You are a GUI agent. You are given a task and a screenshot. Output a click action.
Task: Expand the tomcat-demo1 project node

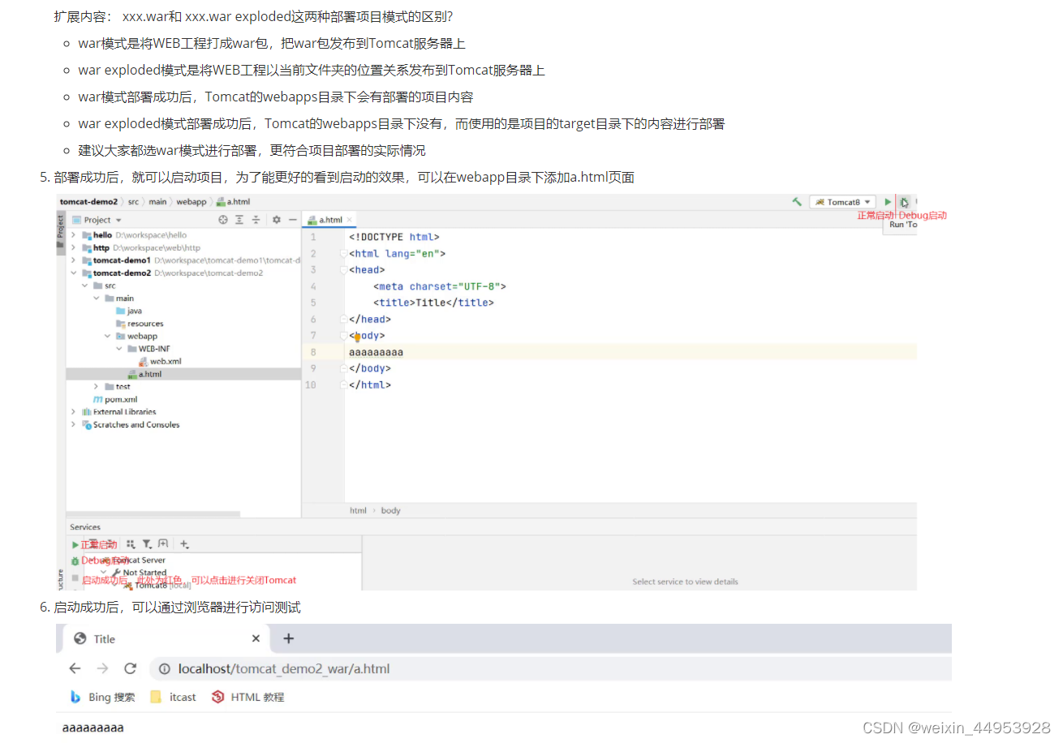(74, 260)
